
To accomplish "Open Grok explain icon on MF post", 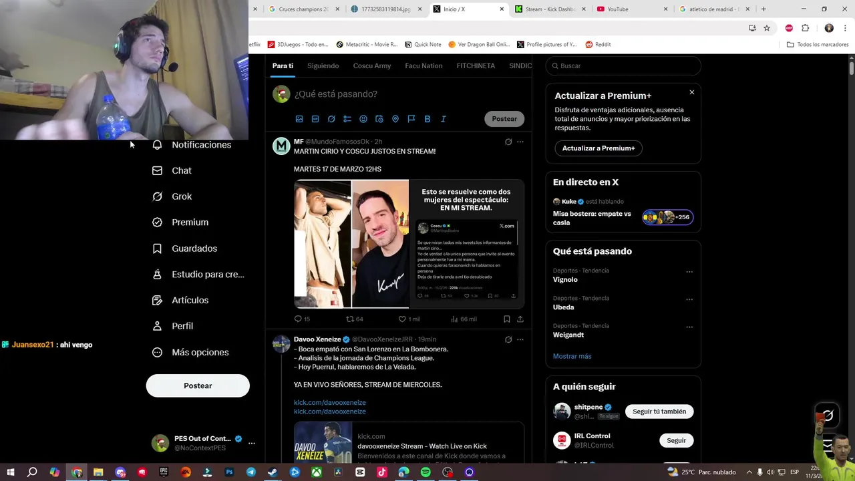I will [508, 142].
